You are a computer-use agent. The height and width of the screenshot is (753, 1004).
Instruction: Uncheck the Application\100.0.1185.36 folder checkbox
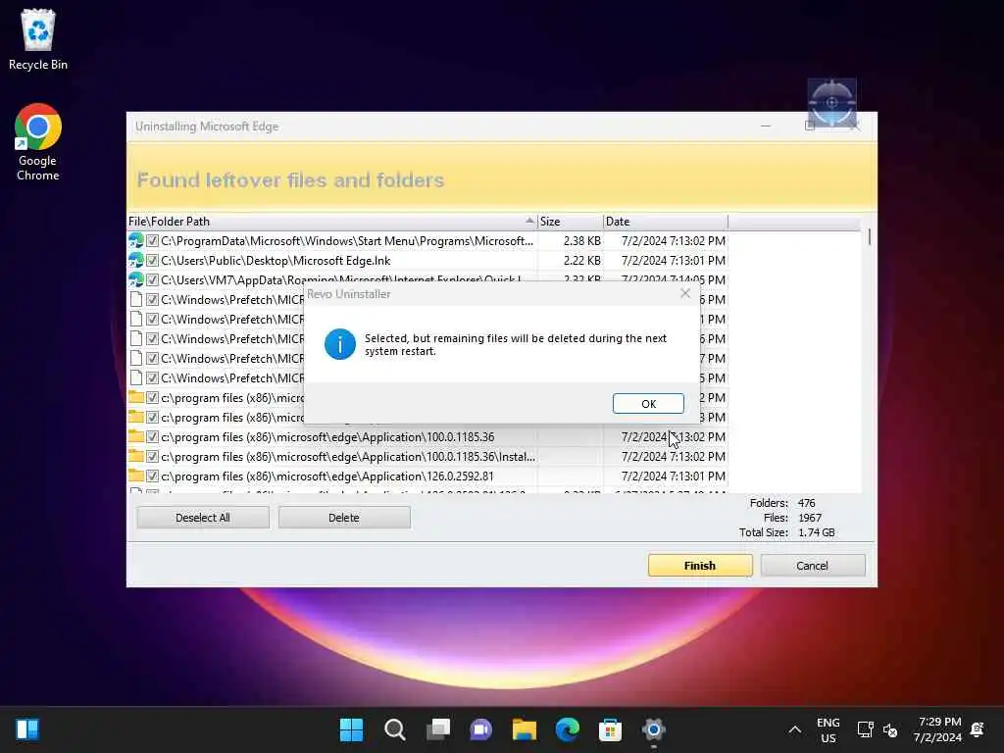point(152,436)
